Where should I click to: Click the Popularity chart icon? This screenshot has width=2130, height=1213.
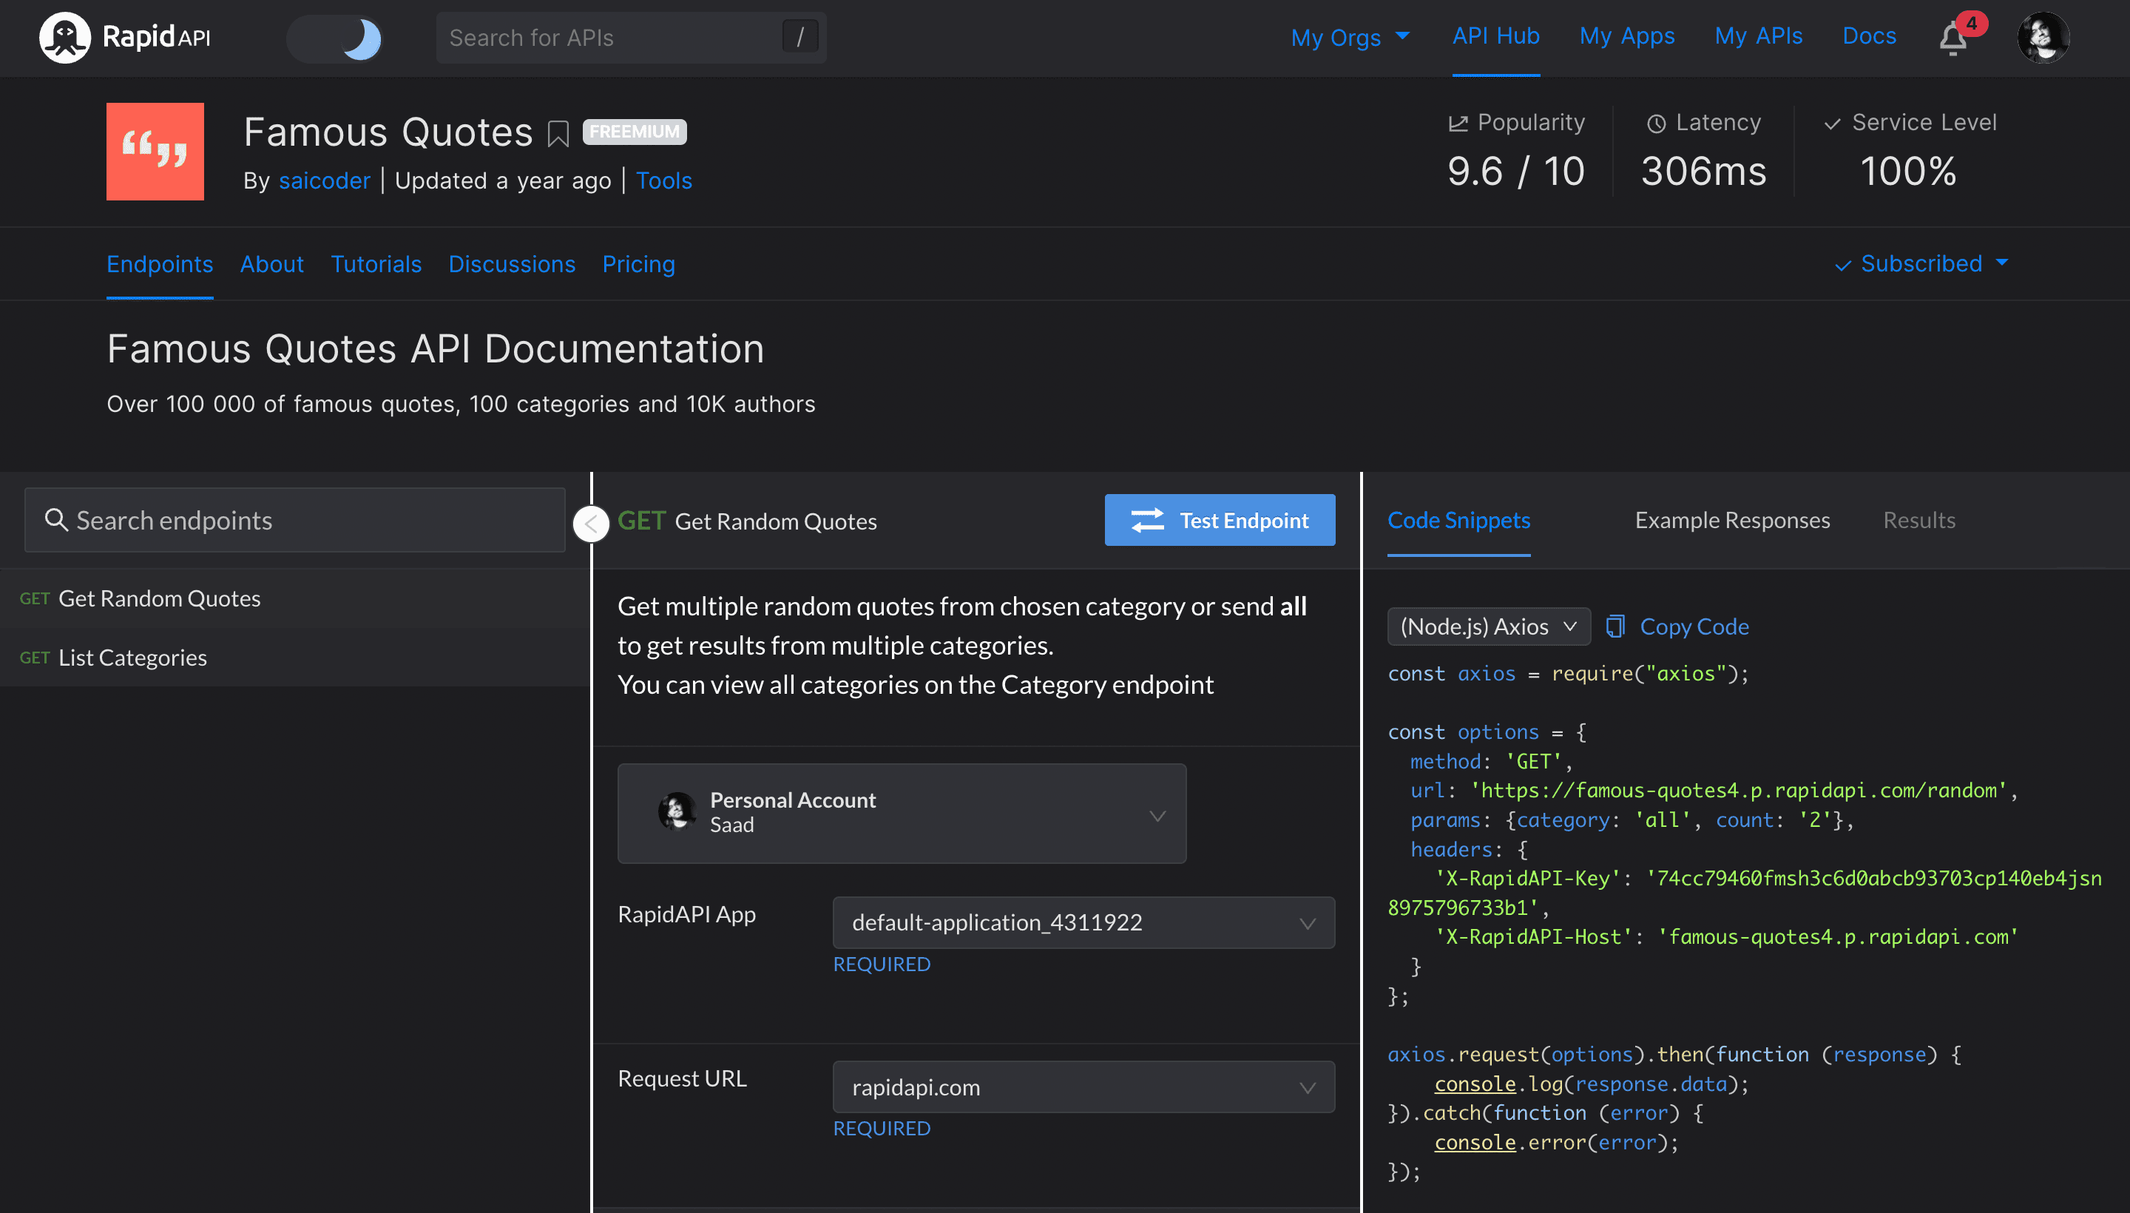(x=1458, y=124)
